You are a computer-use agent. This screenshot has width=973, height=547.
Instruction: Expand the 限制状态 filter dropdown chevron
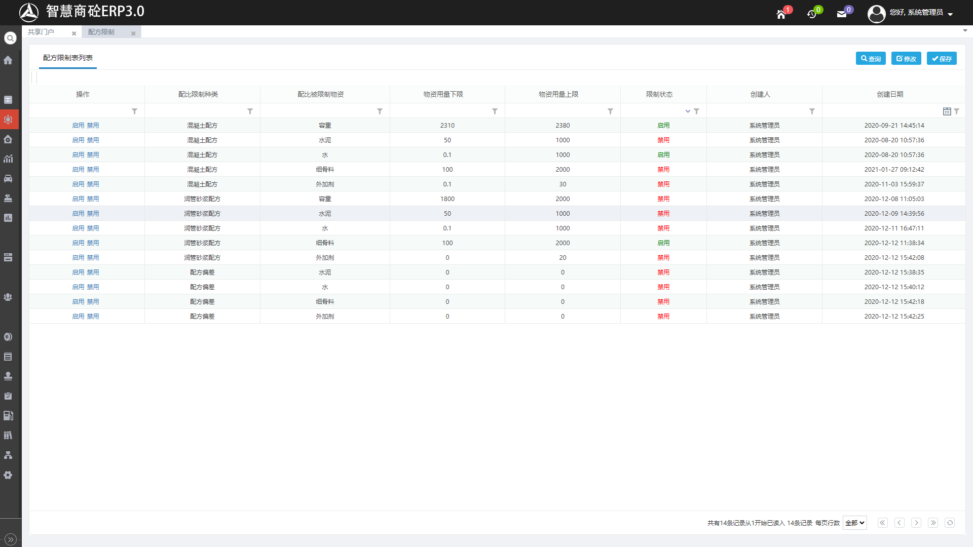(688, 111)
